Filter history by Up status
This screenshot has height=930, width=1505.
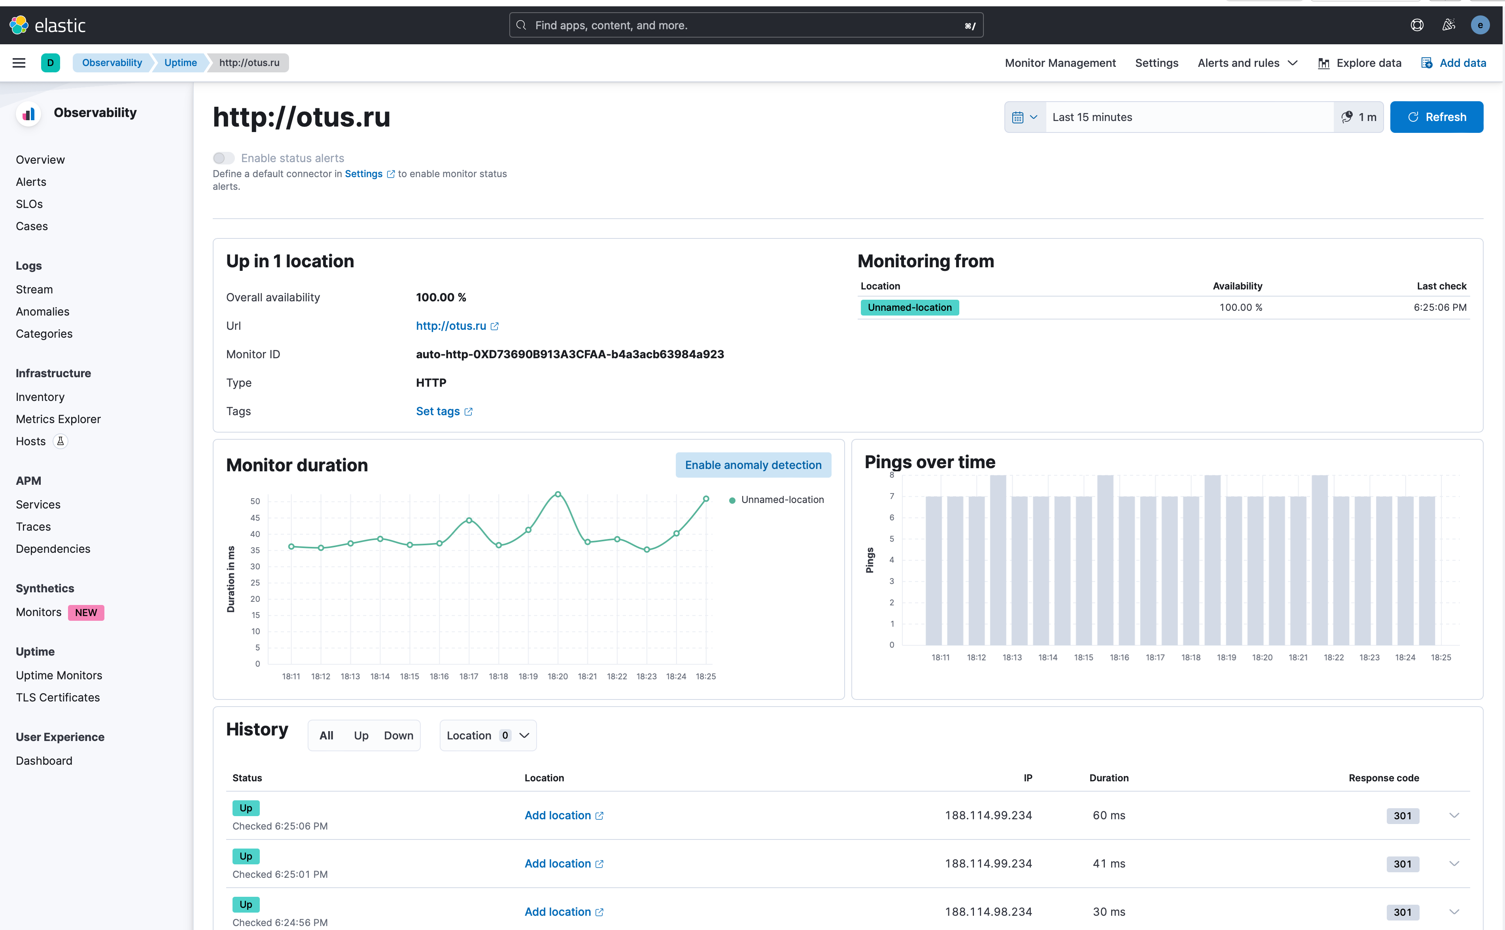coord(361,735)
